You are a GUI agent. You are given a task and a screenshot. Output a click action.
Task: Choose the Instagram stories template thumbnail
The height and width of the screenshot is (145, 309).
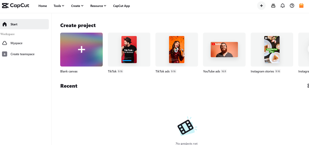point(272,49)
